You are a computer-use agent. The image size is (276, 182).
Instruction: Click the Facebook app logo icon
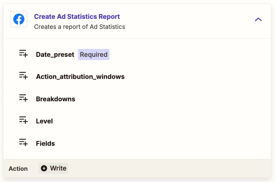(19, 19)
